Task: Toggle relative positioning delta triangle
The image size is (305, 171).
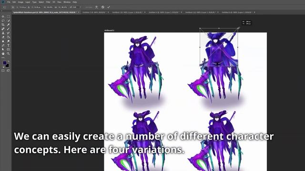Action: pyautogui.click(x=29, y=7)
